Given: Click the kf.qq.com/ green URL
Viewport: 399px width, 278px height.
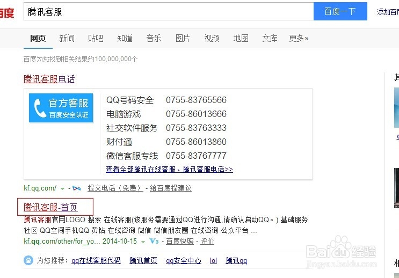Looking at the screenshot, I should point(40,188).
